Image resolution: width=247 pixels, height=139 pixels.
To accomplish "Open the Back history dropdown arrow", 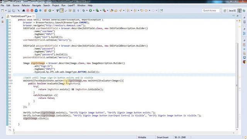I will [149, 10].
